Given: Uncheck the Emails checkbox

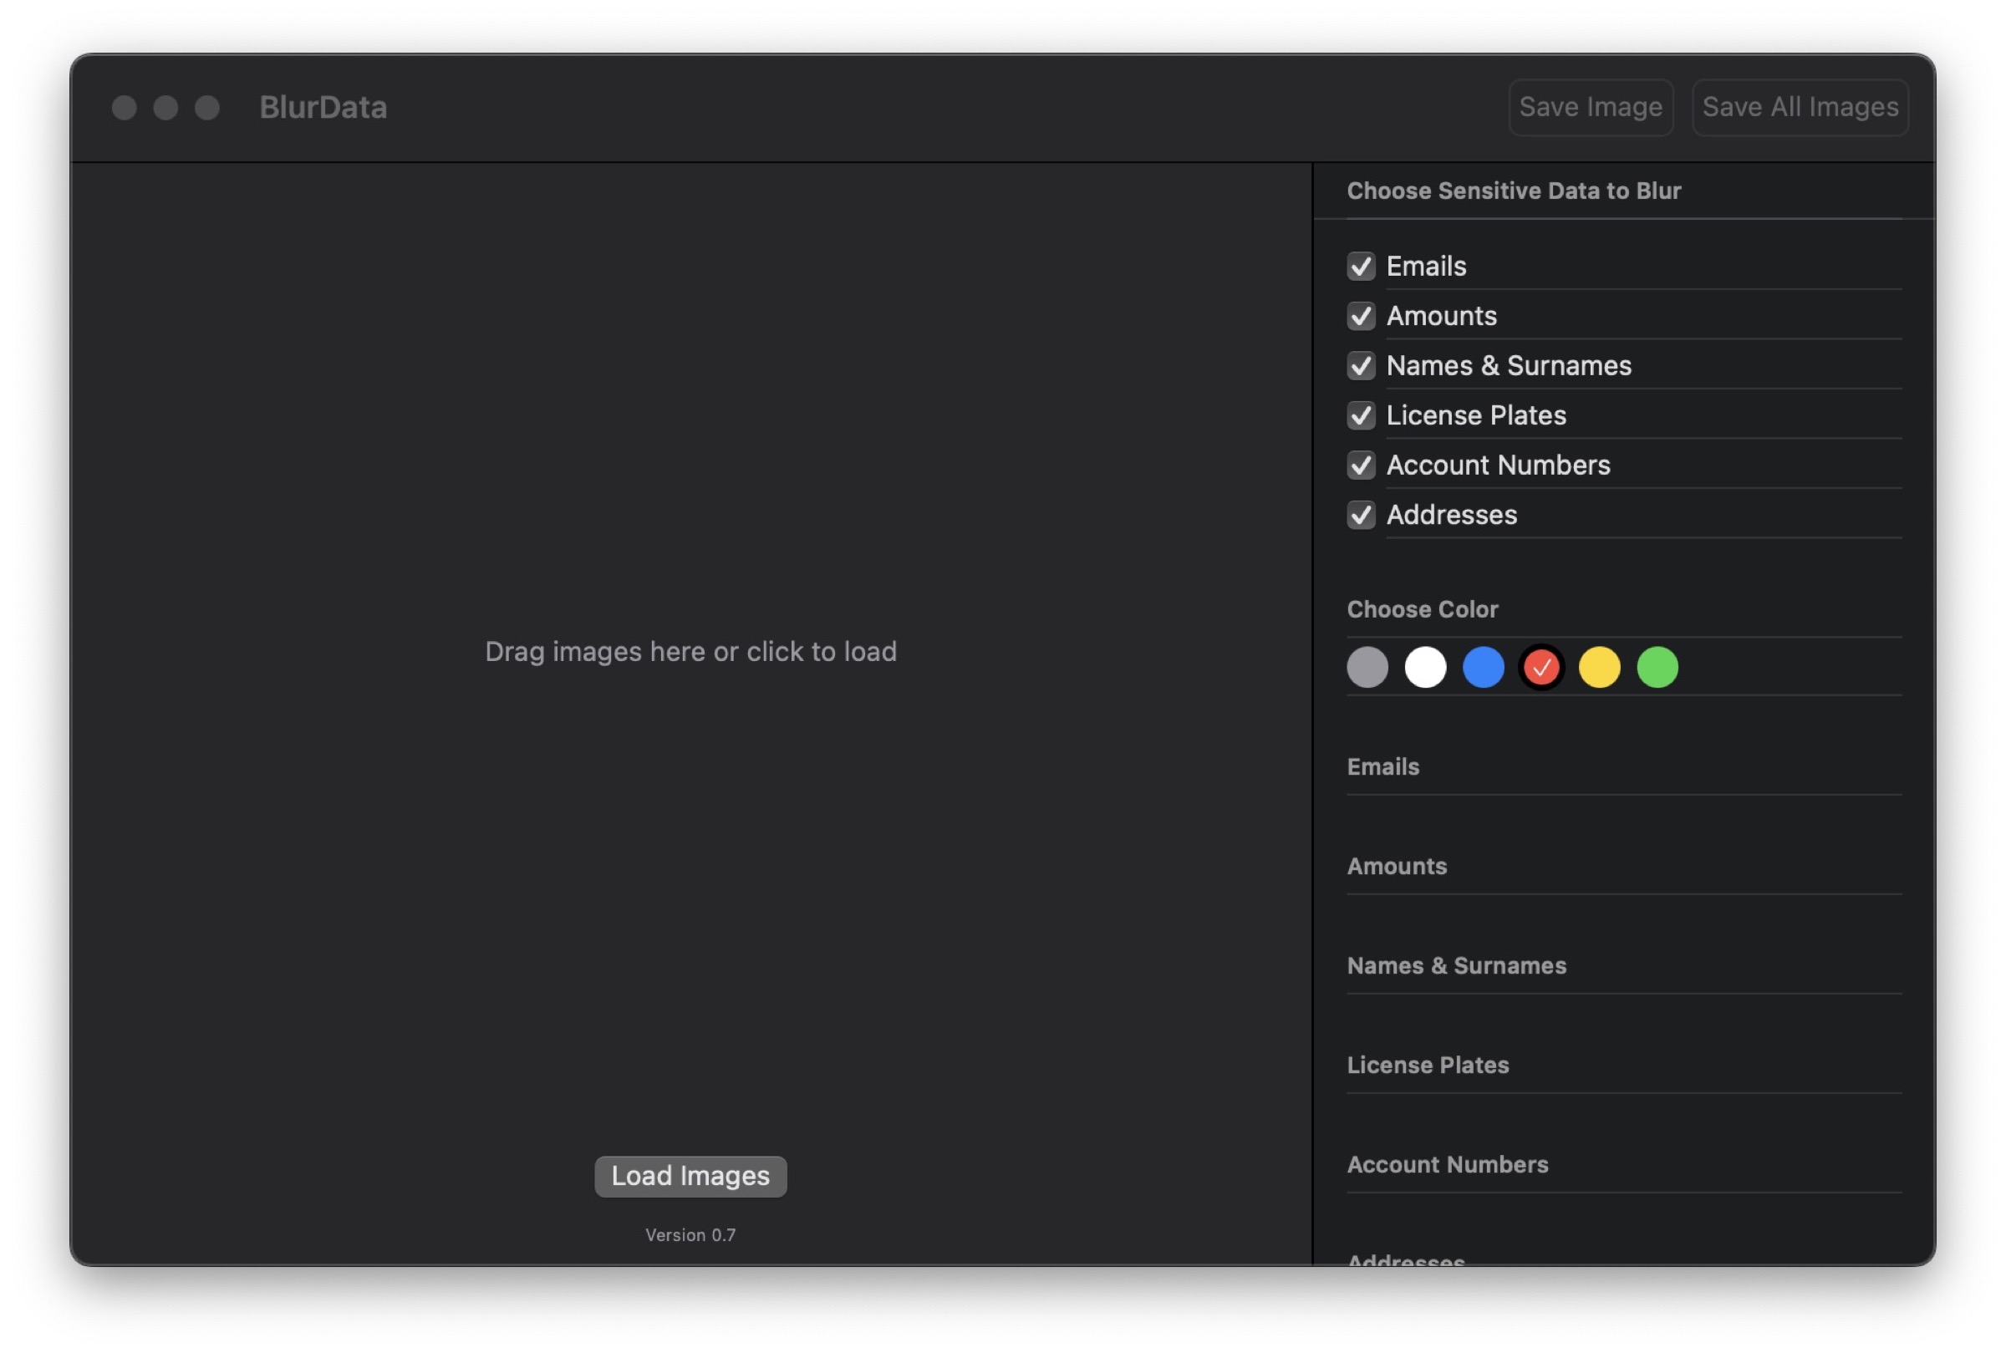Looking at the screenshot, I should pyautogui.click(x=1361, y=266).
